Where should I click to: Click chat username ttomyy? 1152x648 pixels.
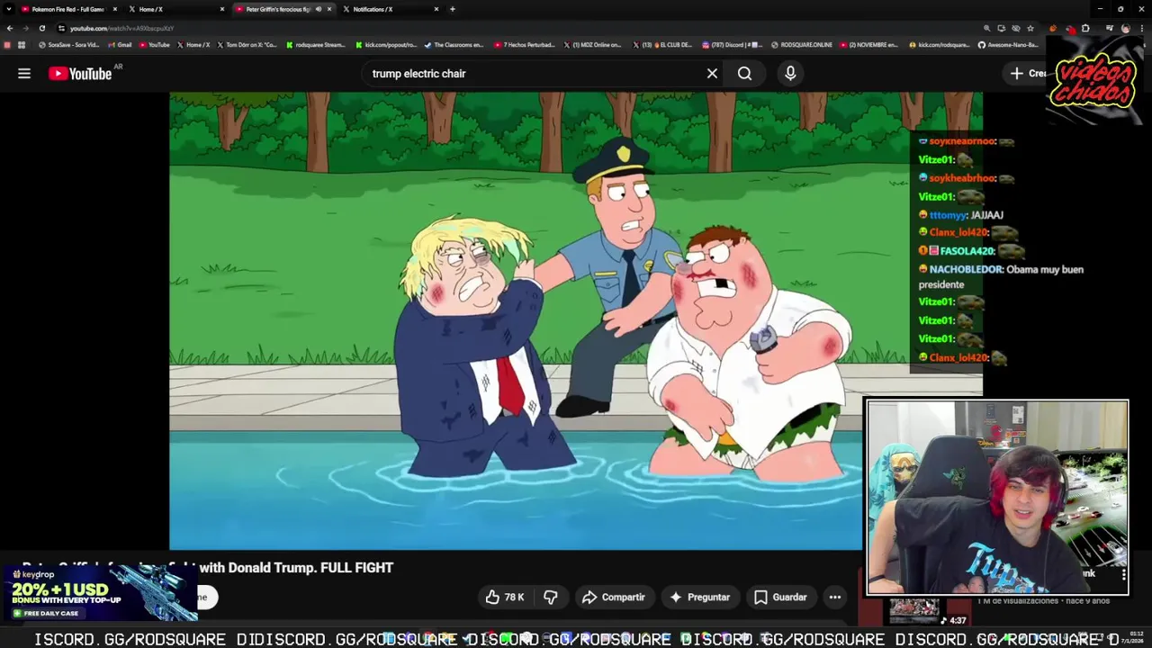click(x=948, y=215)
